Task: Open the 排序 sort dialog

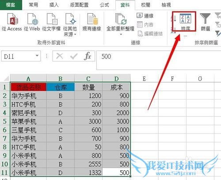Action: tap(185, 22)
